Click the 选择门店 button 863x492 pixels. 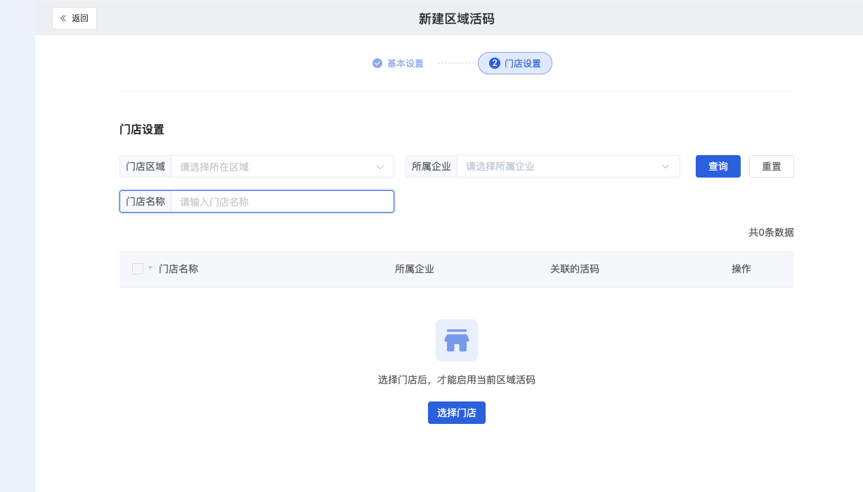[457, 413]
